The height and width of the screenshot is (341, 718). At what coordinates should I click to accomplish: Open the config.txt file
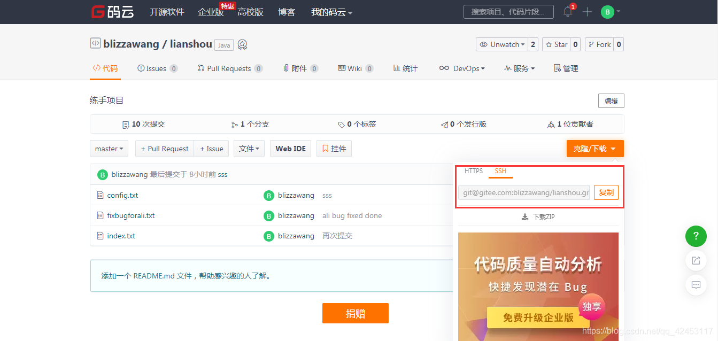tap(122, 196)
